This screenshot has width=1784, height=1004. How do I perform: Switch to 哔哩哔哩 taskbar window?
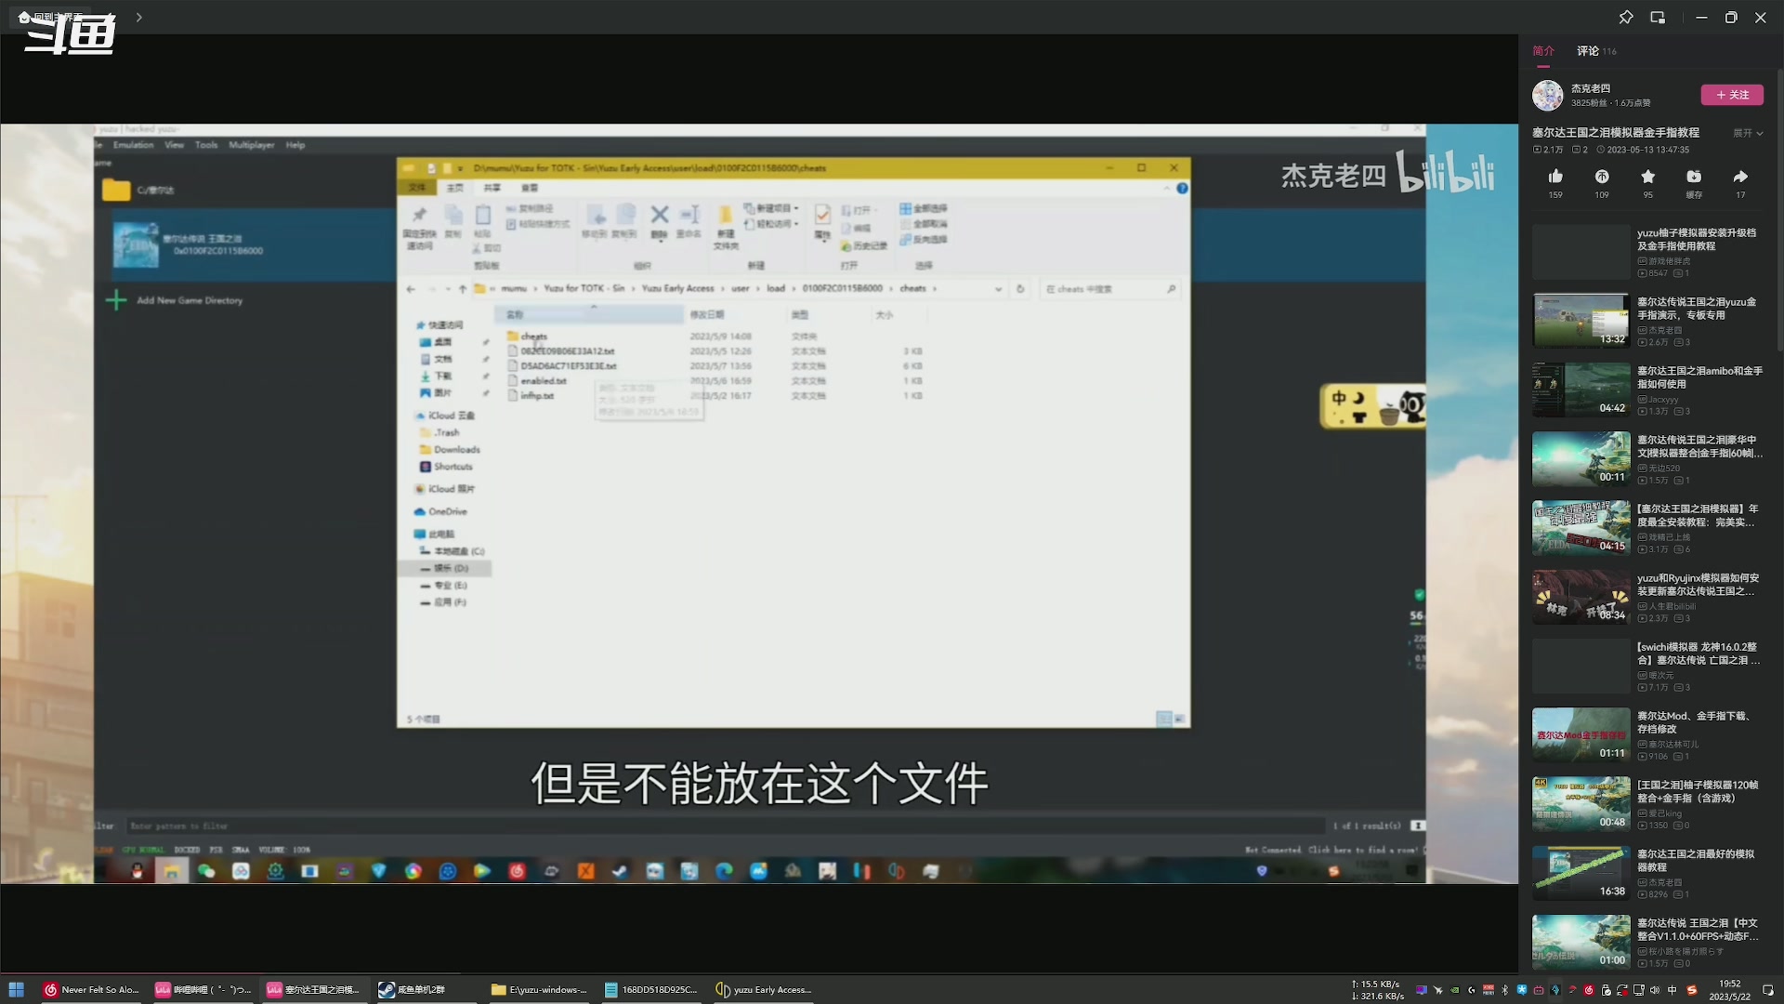pyautogui.click(x=203, y=989)
